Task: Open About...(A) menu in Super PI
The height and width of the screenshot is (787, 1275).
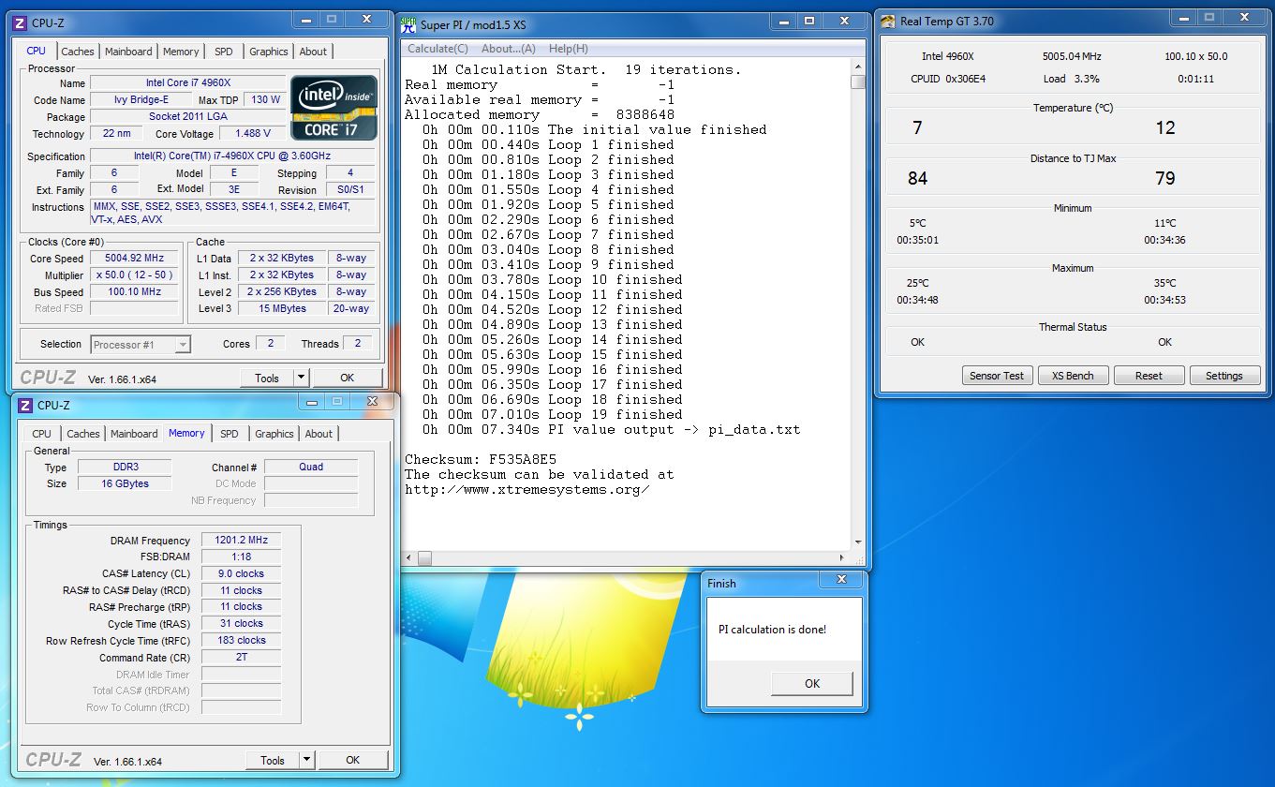Action: [509, 49]
